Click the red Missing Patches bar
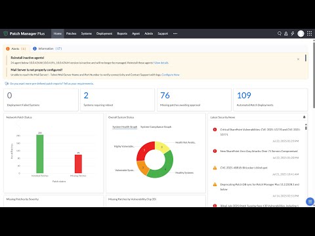The width and height of the screenshot is (315, 236). click(78, 164)
